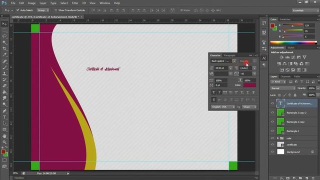Expand the color layer group

278,138
